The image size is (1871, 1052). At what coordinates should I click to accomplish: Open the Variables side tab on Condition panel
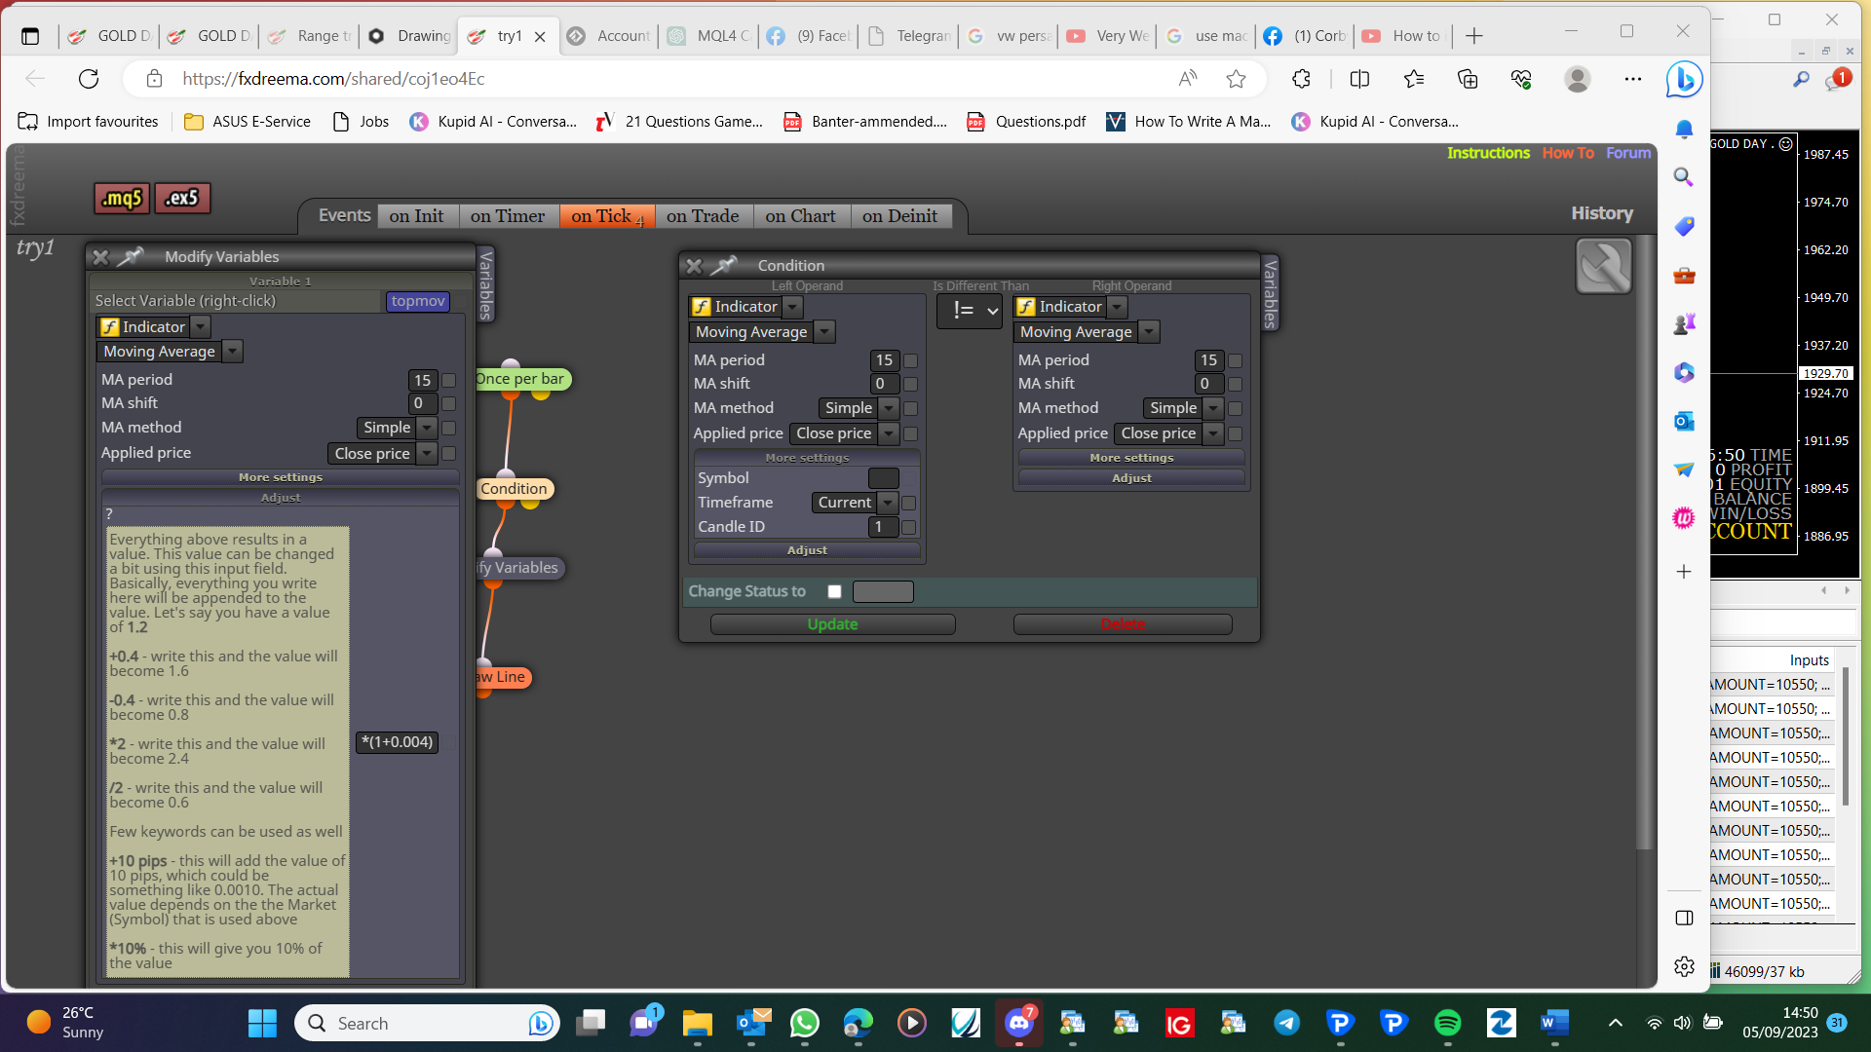(x=1270, y=293)
